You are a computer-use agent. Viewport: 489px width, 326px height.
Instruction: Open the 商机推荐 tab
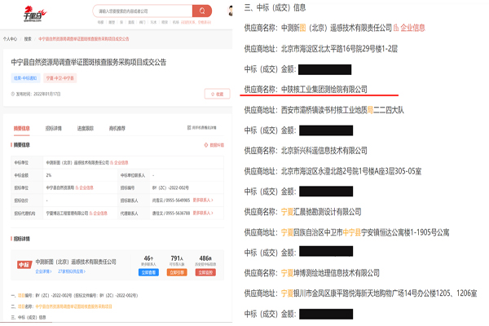[x=117, y=128]
